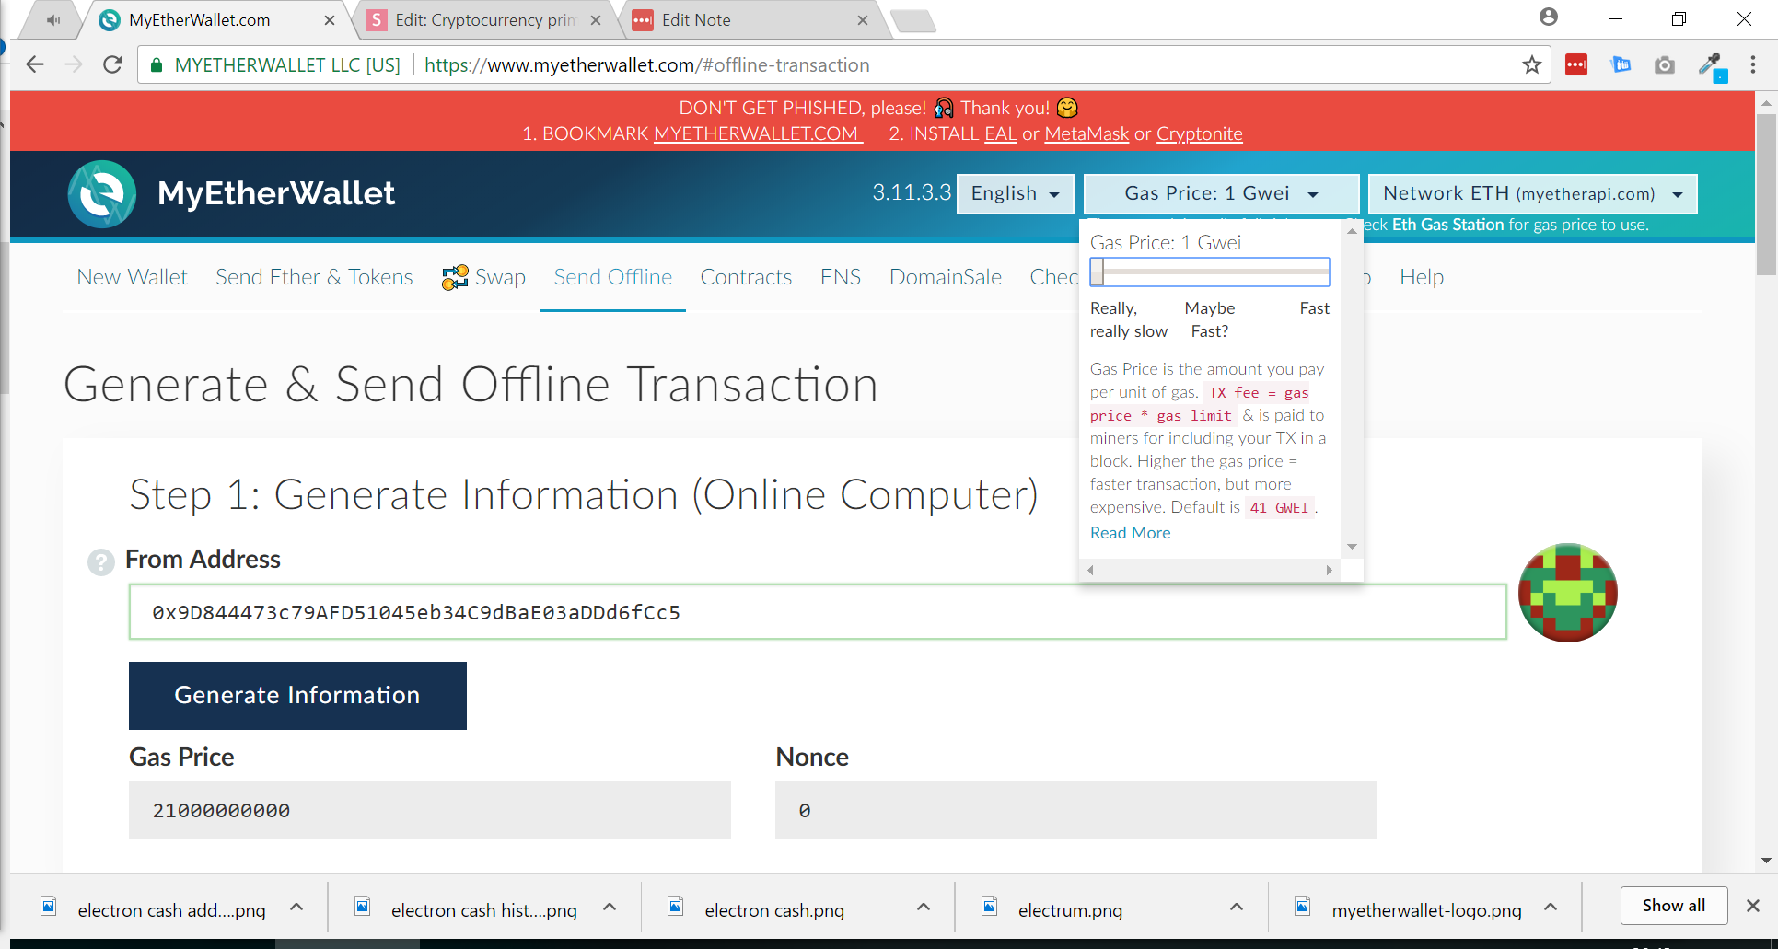Click muted audio tab icon
The image size is (1778, 949).
[x=53, y=19]
